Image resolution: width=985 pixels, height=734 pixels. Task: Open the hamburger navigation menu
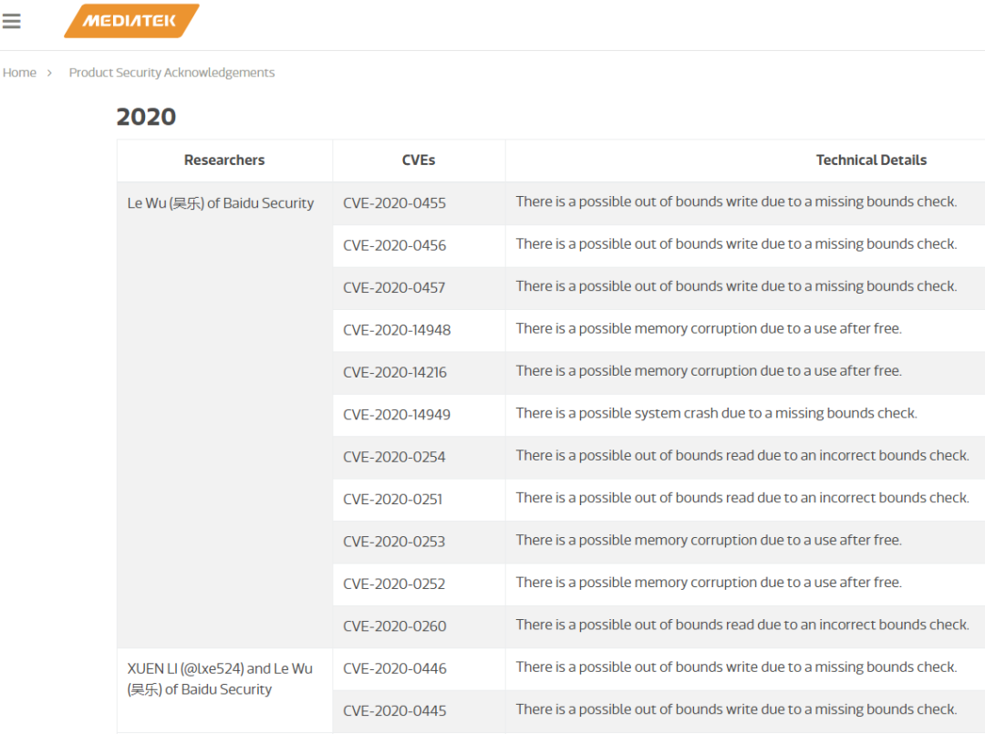click(x=11, y=21)
